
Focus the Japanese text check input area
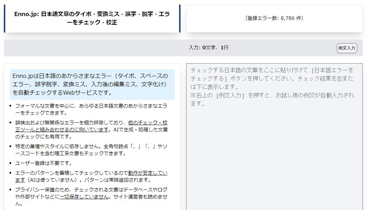[x=274, y=137]
